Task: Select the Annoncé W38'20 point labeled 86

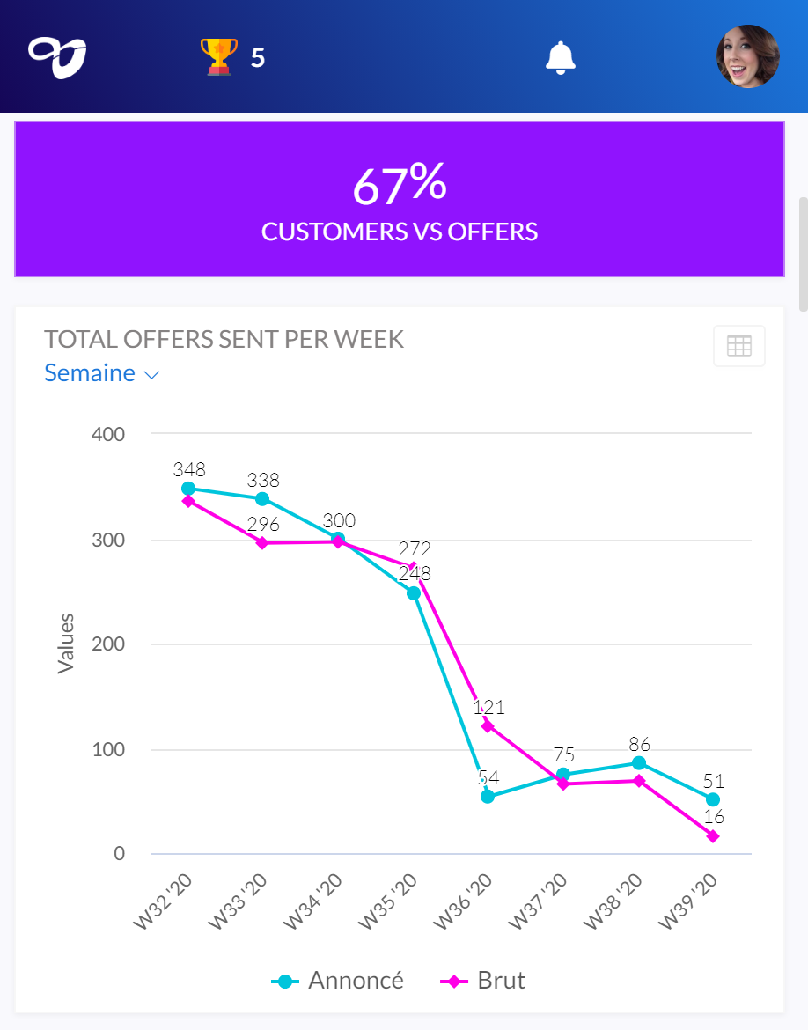Action: [x=638, y=763]
